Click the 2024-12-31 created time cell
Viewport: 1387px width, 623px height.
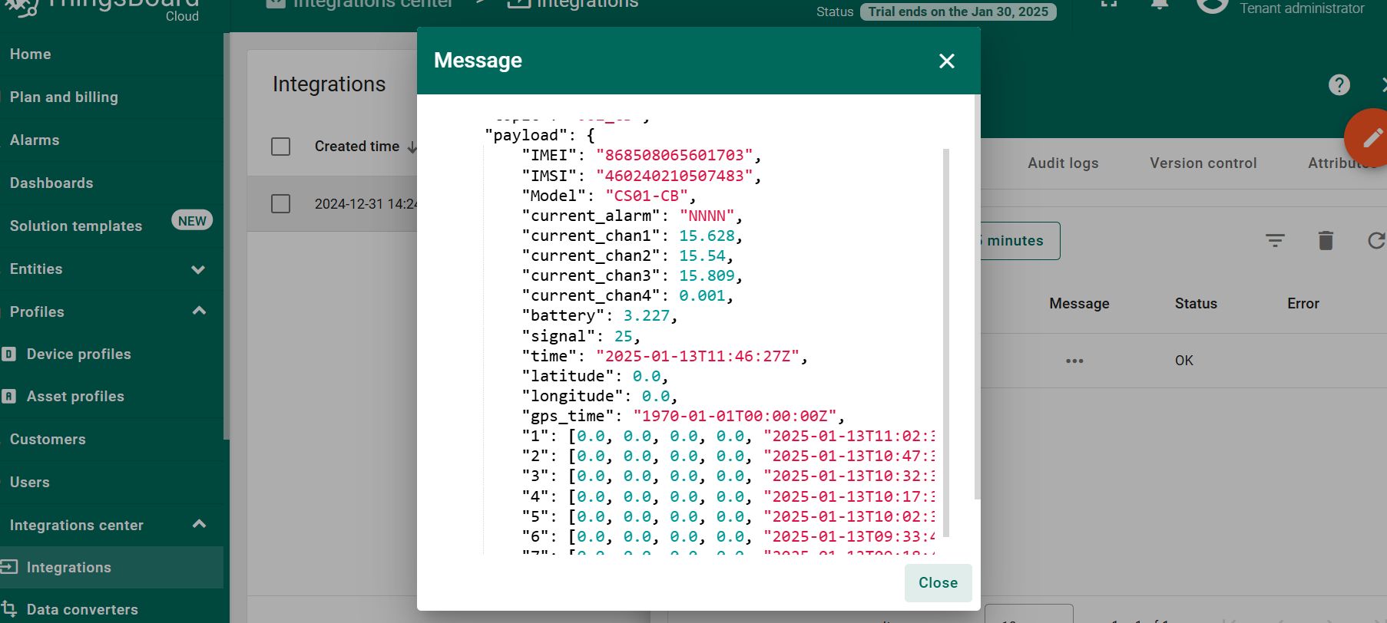pos(366,204)
